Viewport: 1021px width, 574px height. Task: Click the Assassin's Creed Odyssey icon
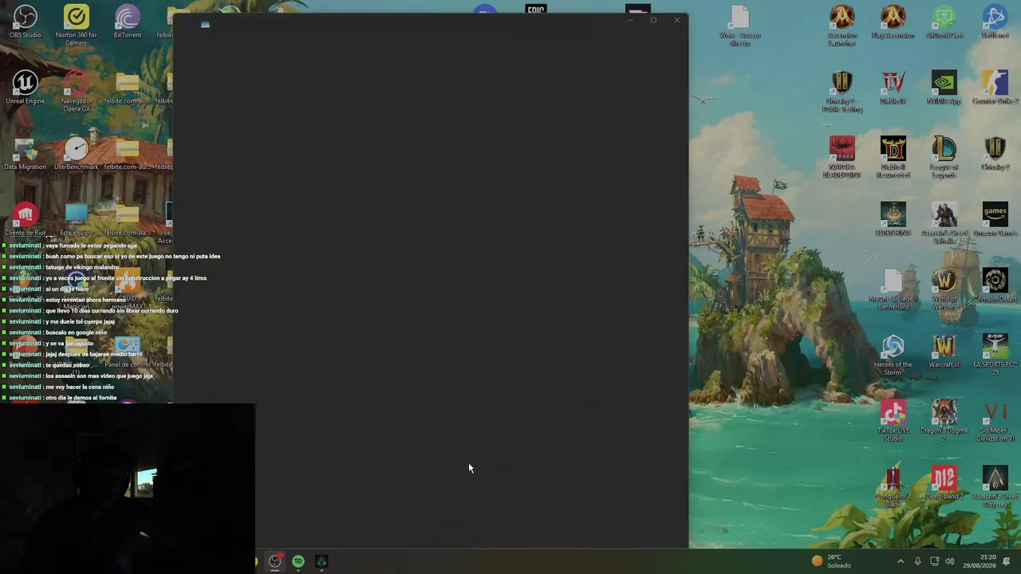[995, 487]
